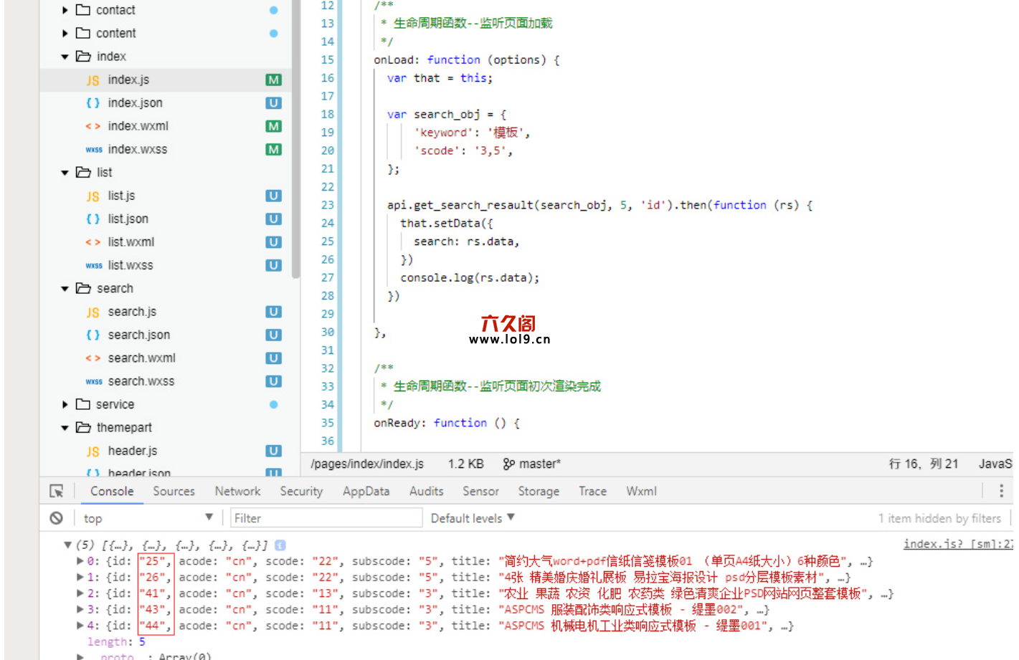Viewport: 1019px width, 660px height.
Task: Click the JS icon beside list.js
Action: [x=93, y=196]
